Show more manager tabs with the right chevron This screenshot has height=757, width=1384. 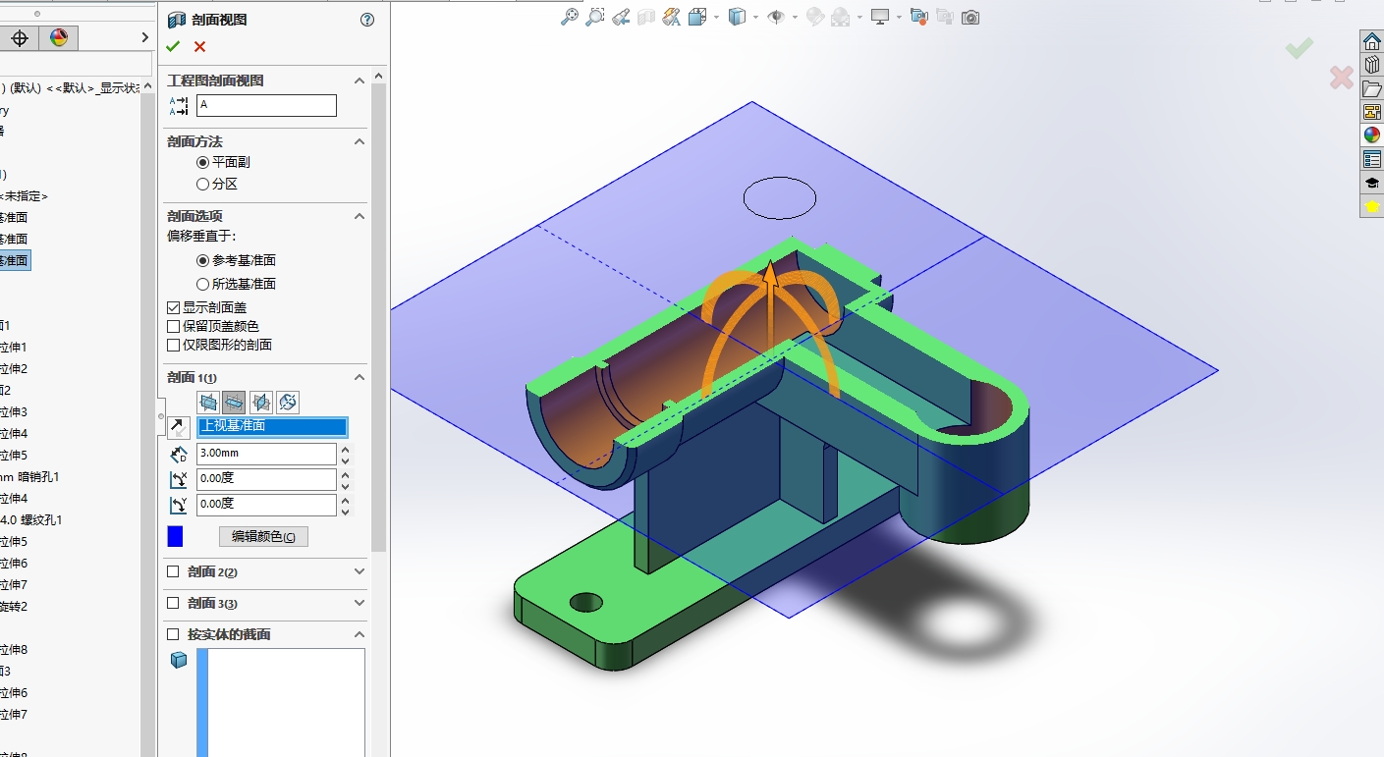[x=145, y=37]
